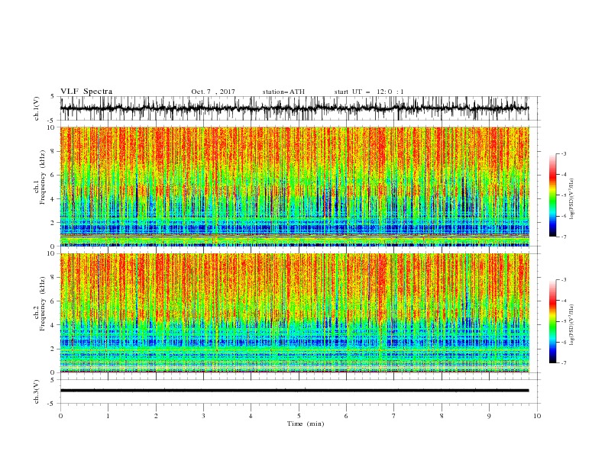Screen dimensions: 605x467
Task: Click the time axis tick label "6"
Action: [x=346, y=416]
